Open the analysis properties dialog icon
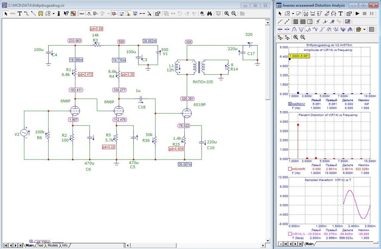Viewport: 381px width, 249px height. coord(349,13)
